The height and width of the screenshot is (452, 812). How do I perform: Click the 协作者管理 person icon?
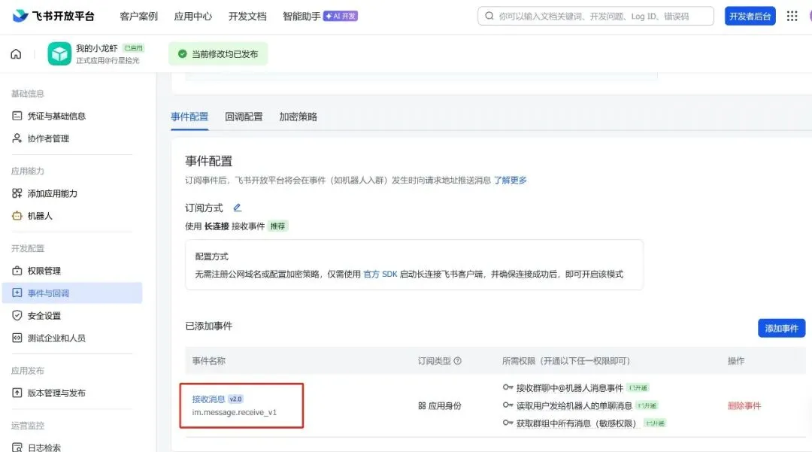[17, 138]
